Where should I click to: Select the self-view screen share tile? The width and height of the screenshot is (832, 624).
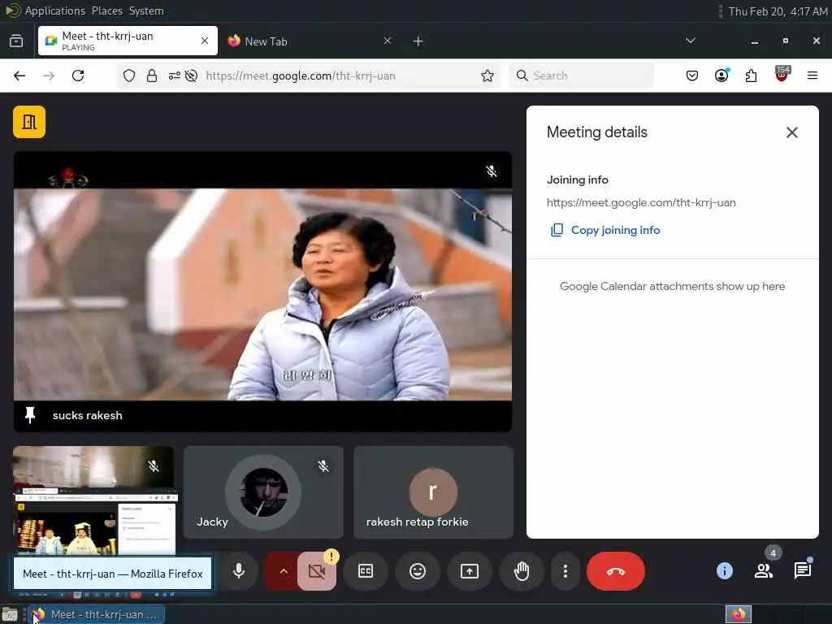94,500
